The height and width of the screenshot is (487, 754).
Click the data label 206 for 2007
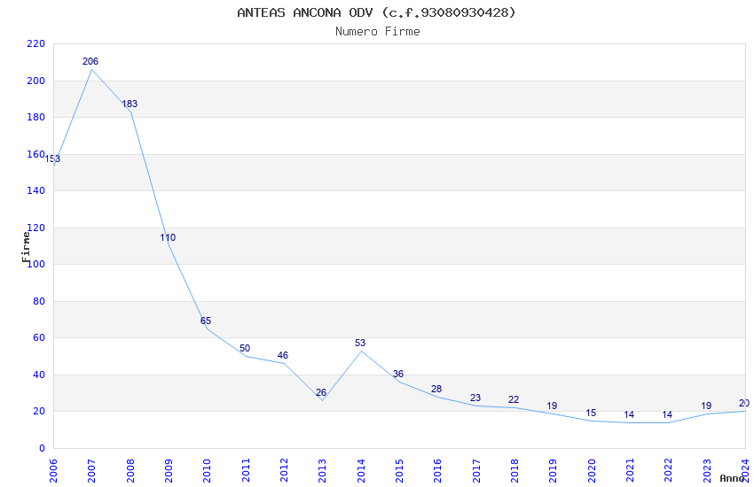tap(90, 61)
